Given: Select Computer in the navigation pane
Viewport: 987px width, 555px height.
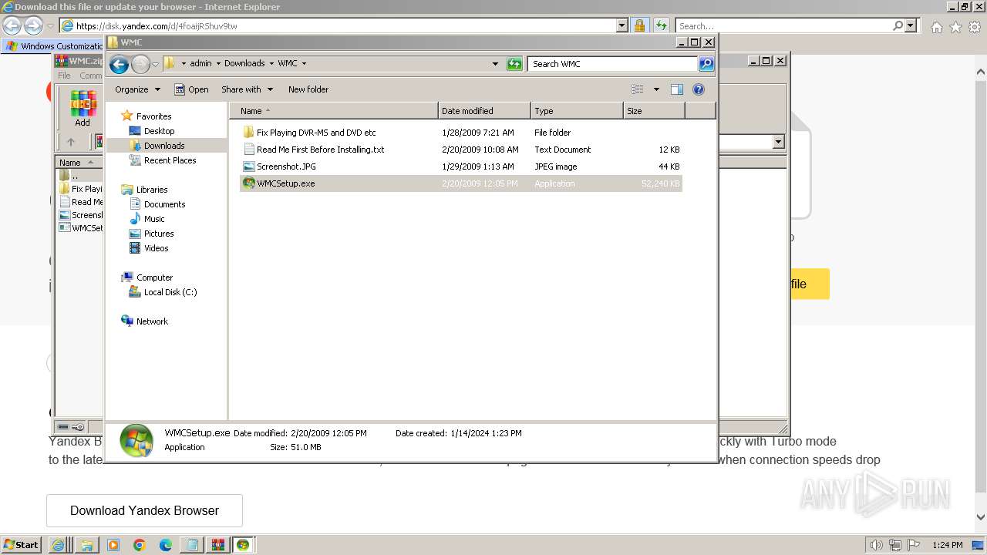Looking at the screenshot, I should coord(154,277).
